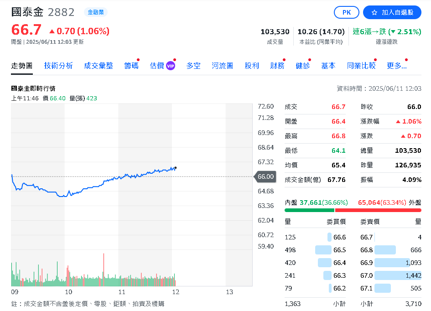Click the 66.00 reference price marker
This screenshot has height=311, width=431.
(x=265, y=176)
